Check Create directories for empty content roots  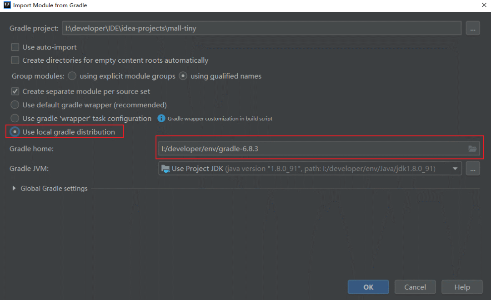click(15, 60)
